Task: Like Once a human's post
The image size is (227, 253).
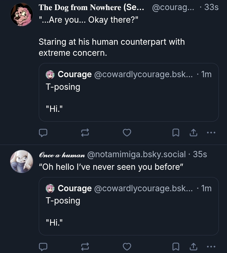Action: [127, 247]
